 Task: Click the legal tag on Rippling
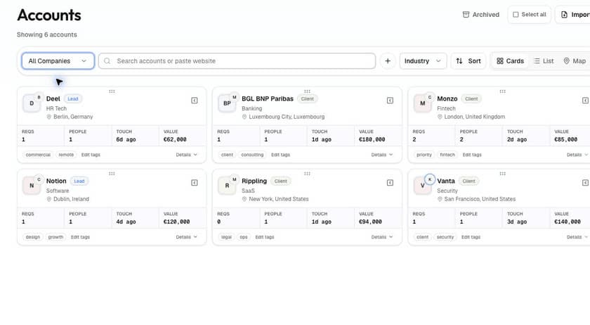(226, 237)
